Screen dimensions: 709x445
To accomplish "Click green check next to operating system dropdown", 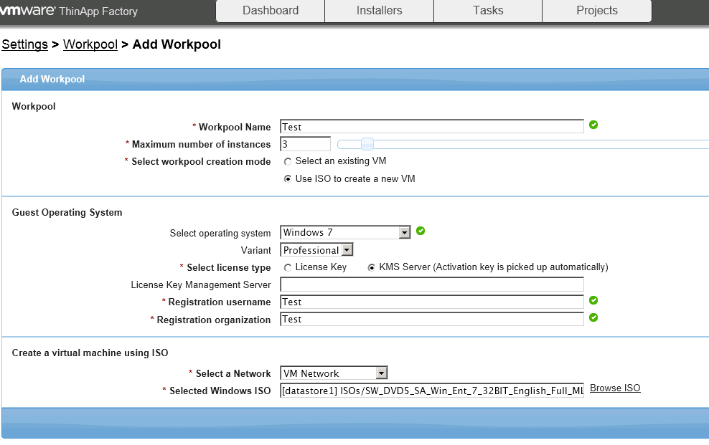I will pyautogui.click(x=421, y=231).
